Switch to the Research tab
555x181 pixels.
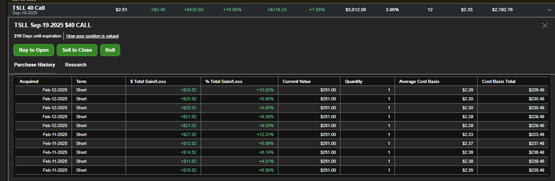pyautogui.click(x=76, y=65)
